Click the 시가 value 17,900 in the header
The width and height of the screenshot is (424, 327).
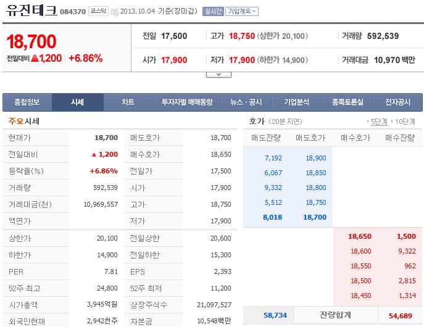click(174, 60)
